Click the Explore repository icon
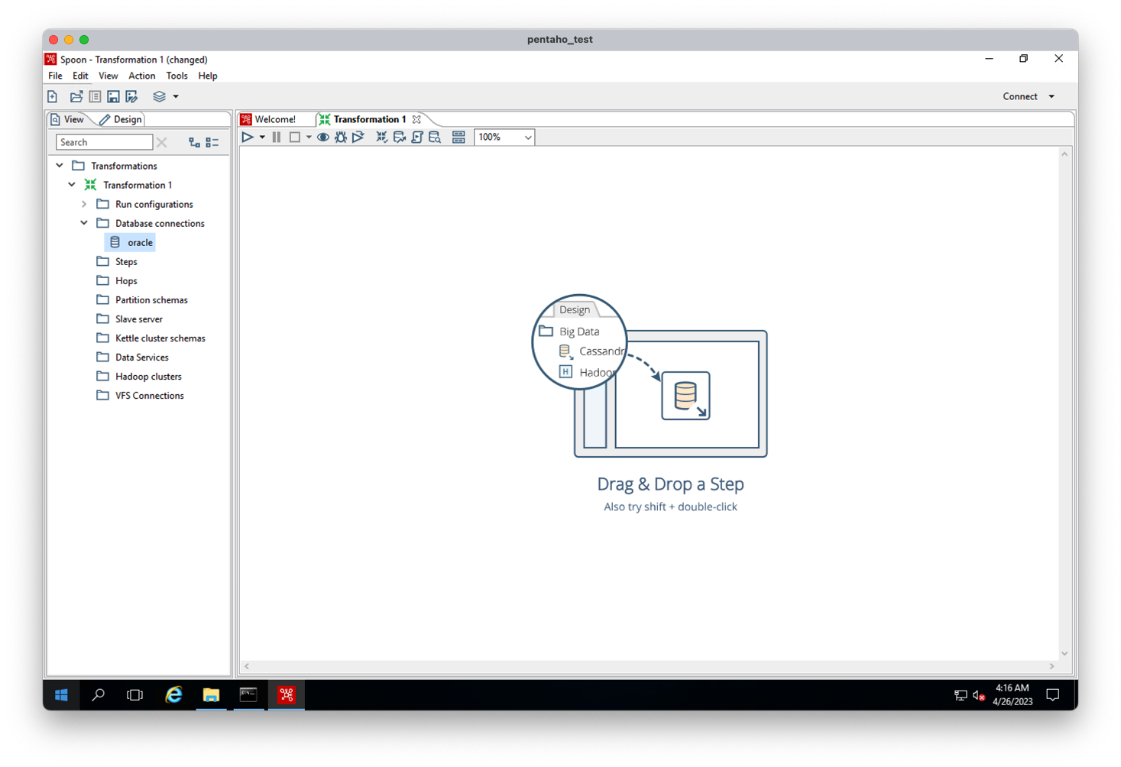The height and width of the screenshot is (767, 1121). coord(95,96)
